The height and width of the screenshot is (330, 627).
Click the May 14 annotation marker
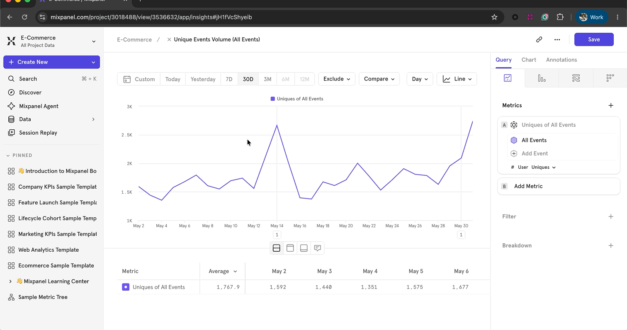pyautogui.click(x=277, y=235)
